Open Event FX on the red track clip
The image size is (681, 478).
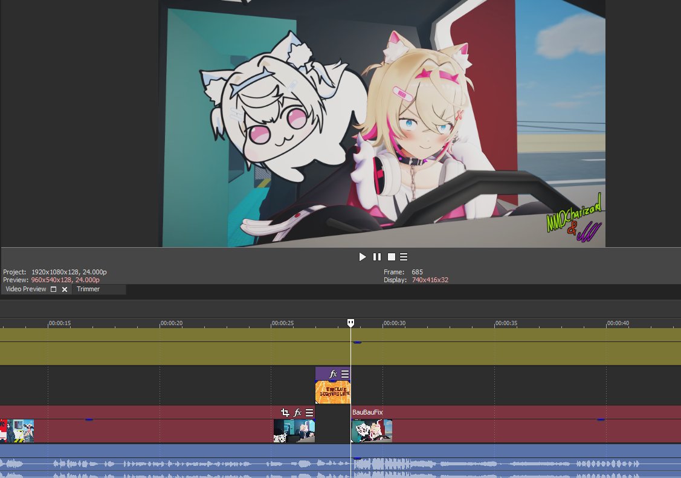point(297,413)
